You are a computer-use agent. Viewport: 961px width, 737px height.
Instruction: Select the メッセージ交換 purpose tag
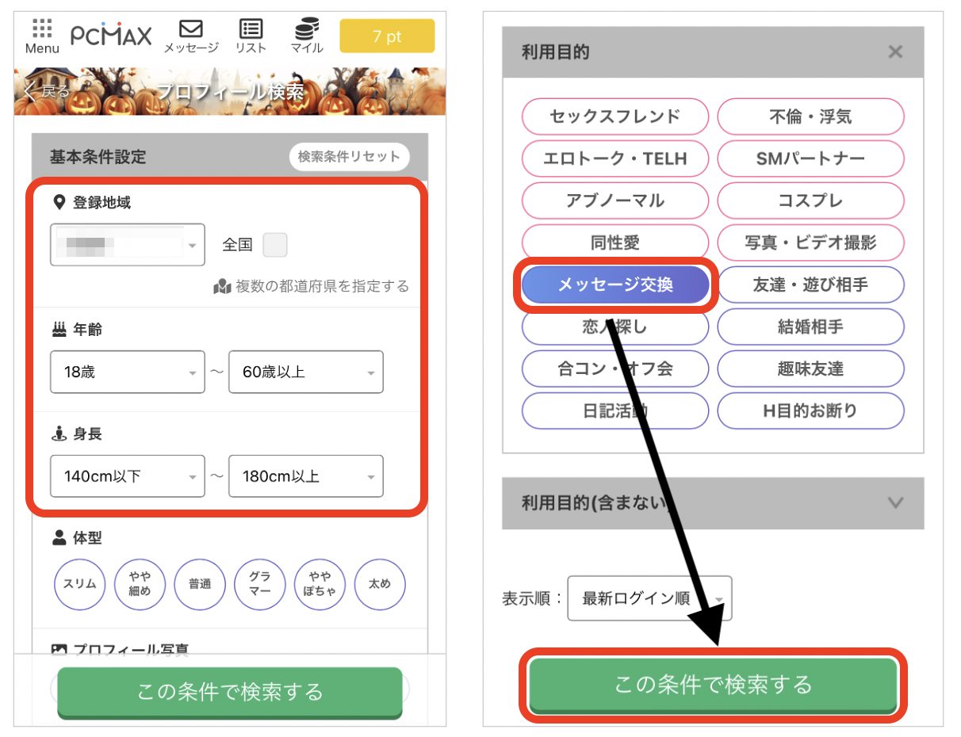pyautogui.click(x=615, y=284)
